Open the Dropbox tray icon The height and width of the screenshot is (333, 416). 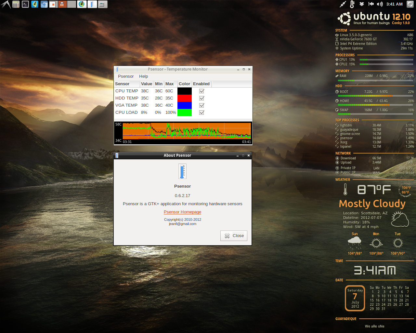click(362, 4)
